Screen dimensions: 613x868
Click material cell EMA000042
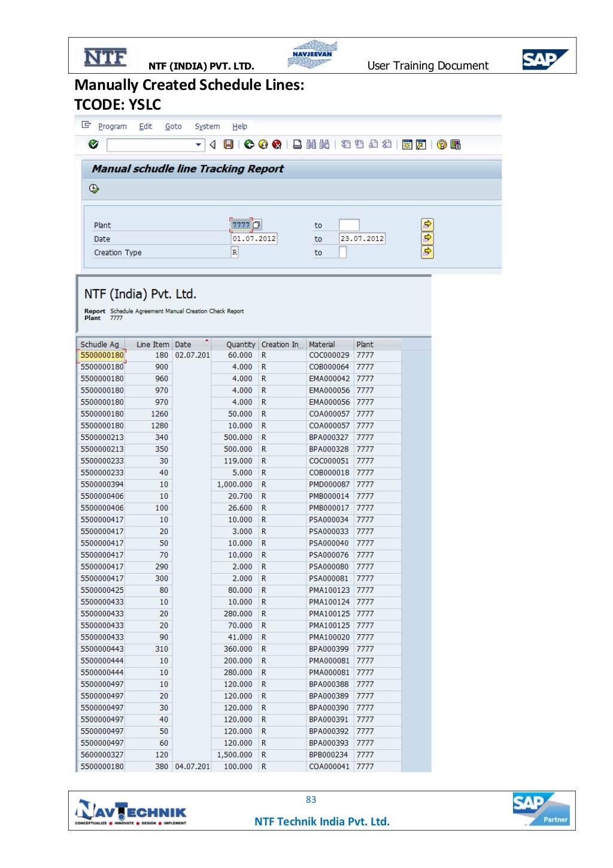(x=329, y=378)
